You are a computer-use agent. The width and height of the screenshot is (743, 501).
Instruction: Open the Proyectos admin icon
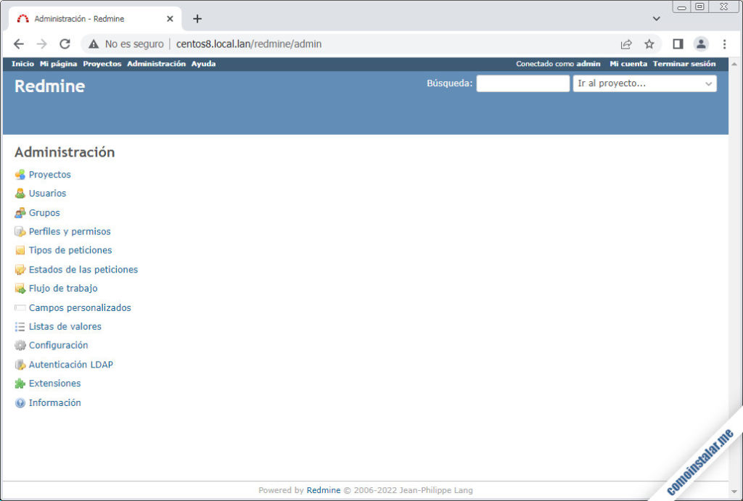[x=20, y=175]
